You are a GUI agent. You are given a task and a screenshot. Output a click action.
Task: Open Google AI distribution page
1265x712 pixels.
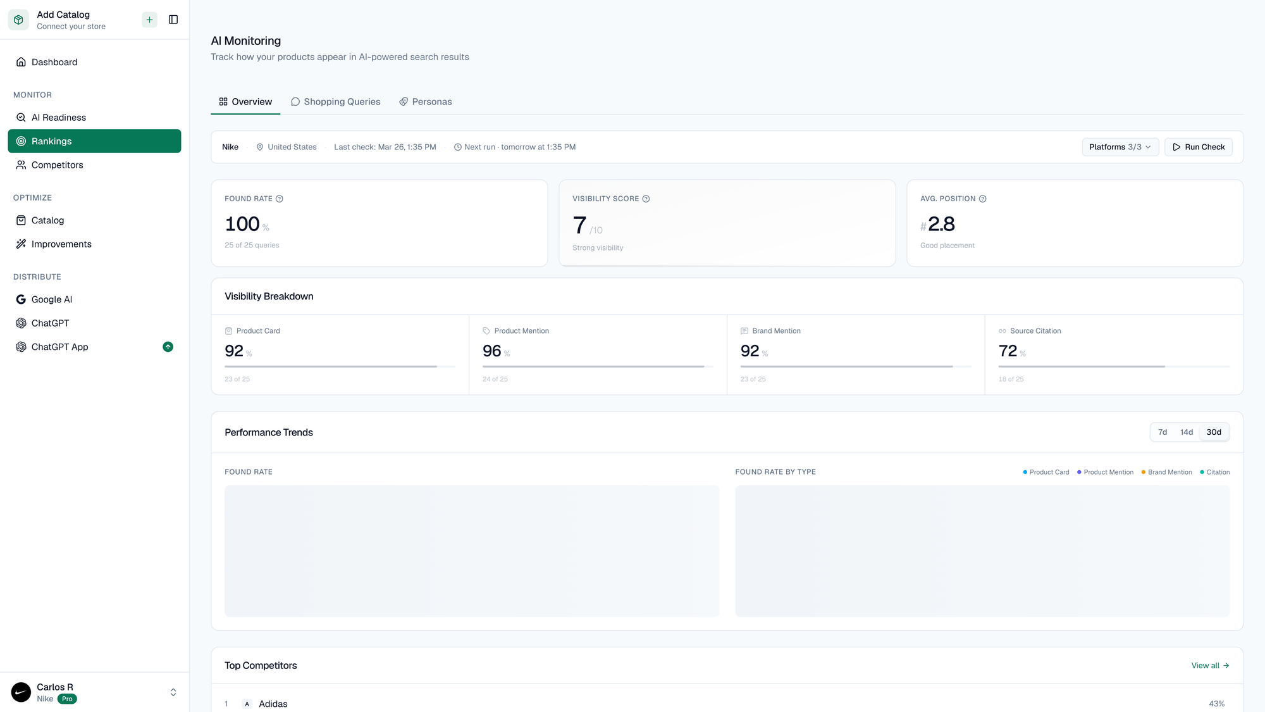click(94, 299)
